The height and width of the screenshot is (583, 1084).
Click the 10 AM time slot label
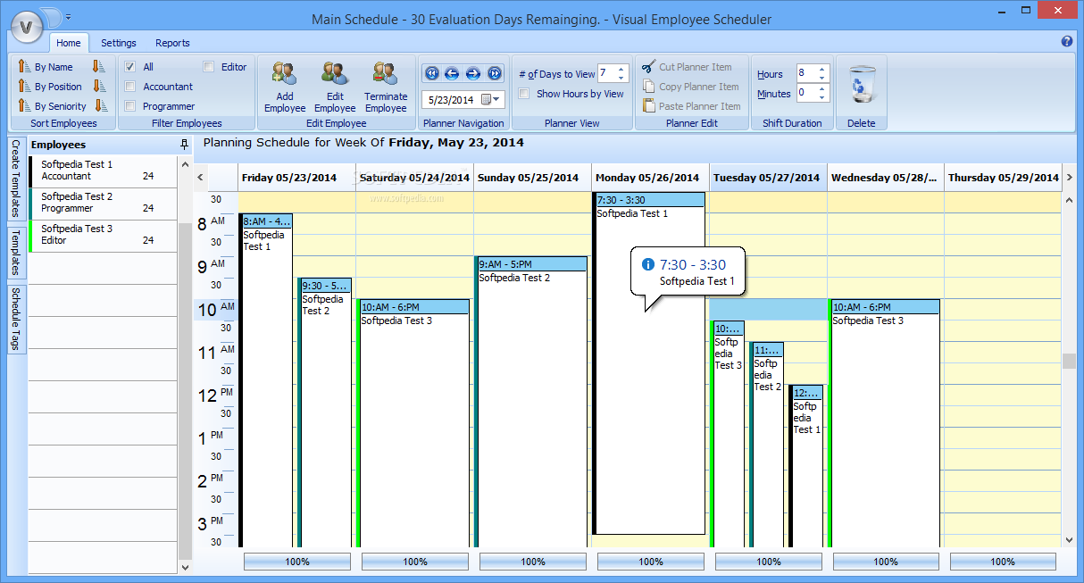216,310
